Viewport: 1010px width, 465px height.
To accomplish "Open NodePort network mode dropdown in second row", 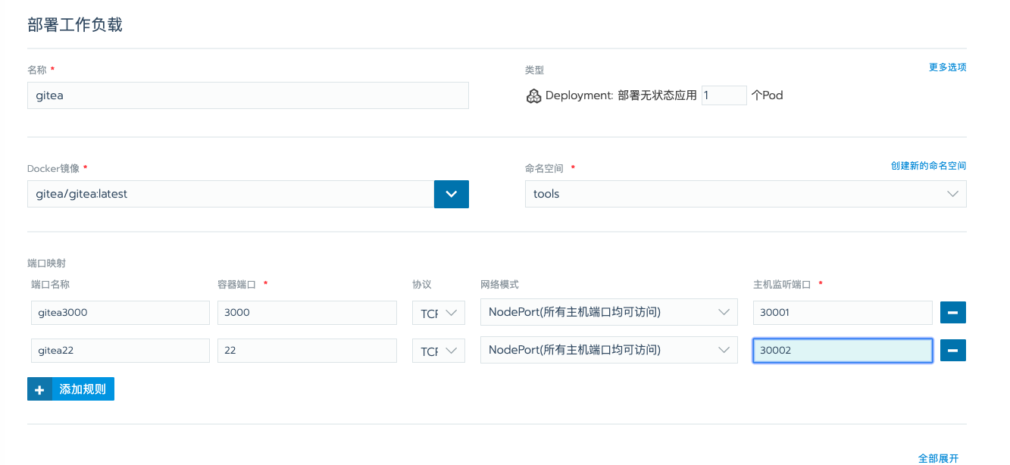I will [609, 350].
